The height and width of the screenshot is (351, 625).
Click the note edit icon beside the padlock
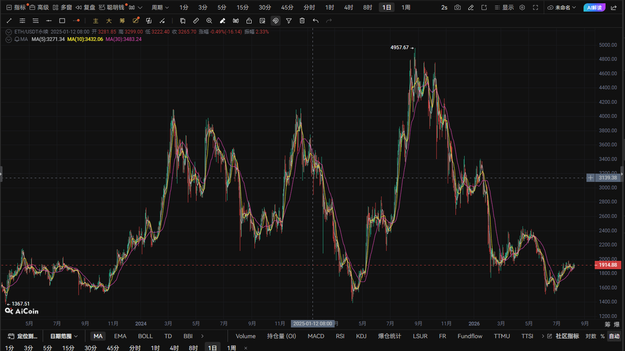262,21
